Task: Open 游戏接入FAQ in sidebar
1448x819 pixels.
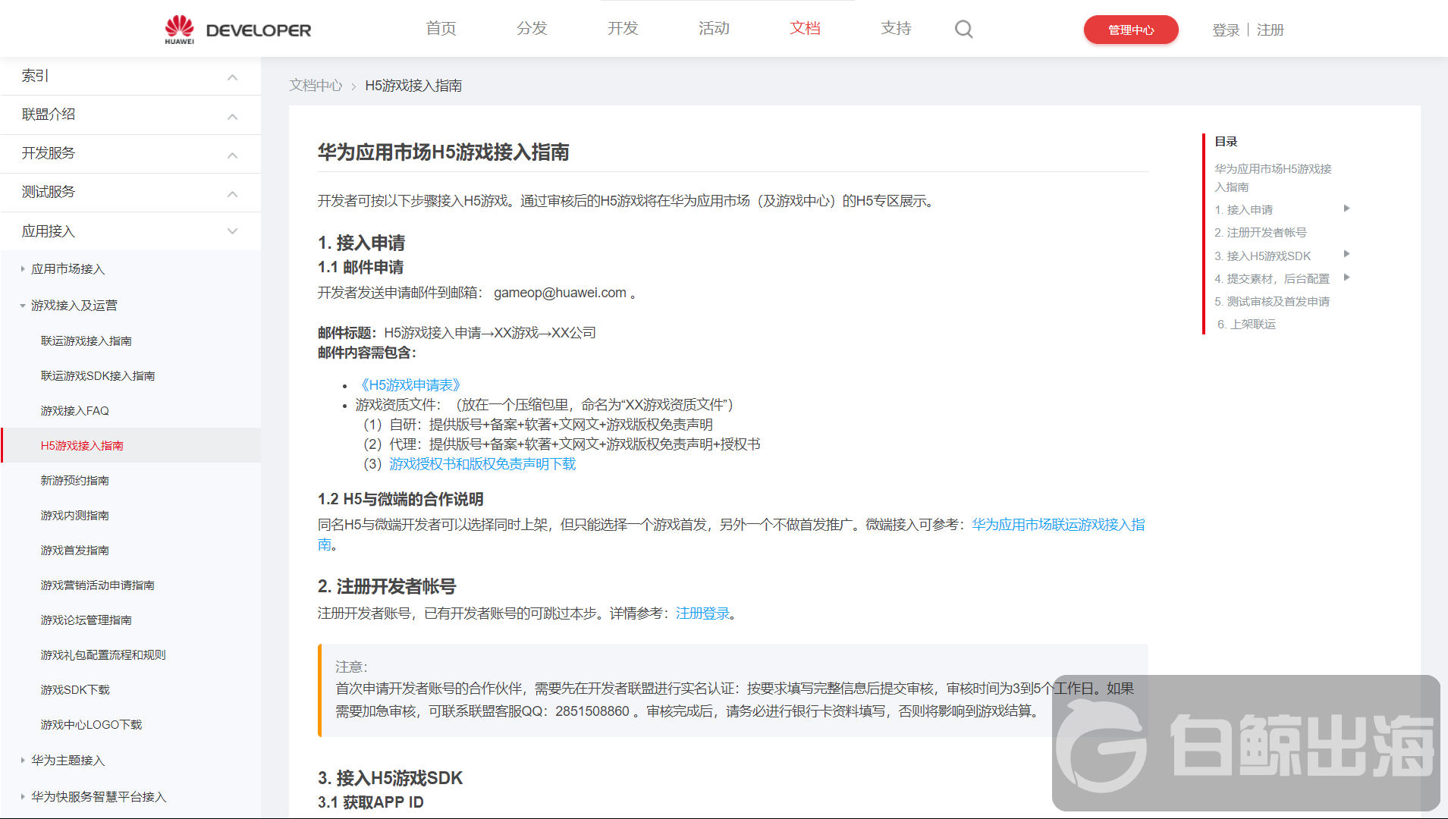Action: pos(75,411)
